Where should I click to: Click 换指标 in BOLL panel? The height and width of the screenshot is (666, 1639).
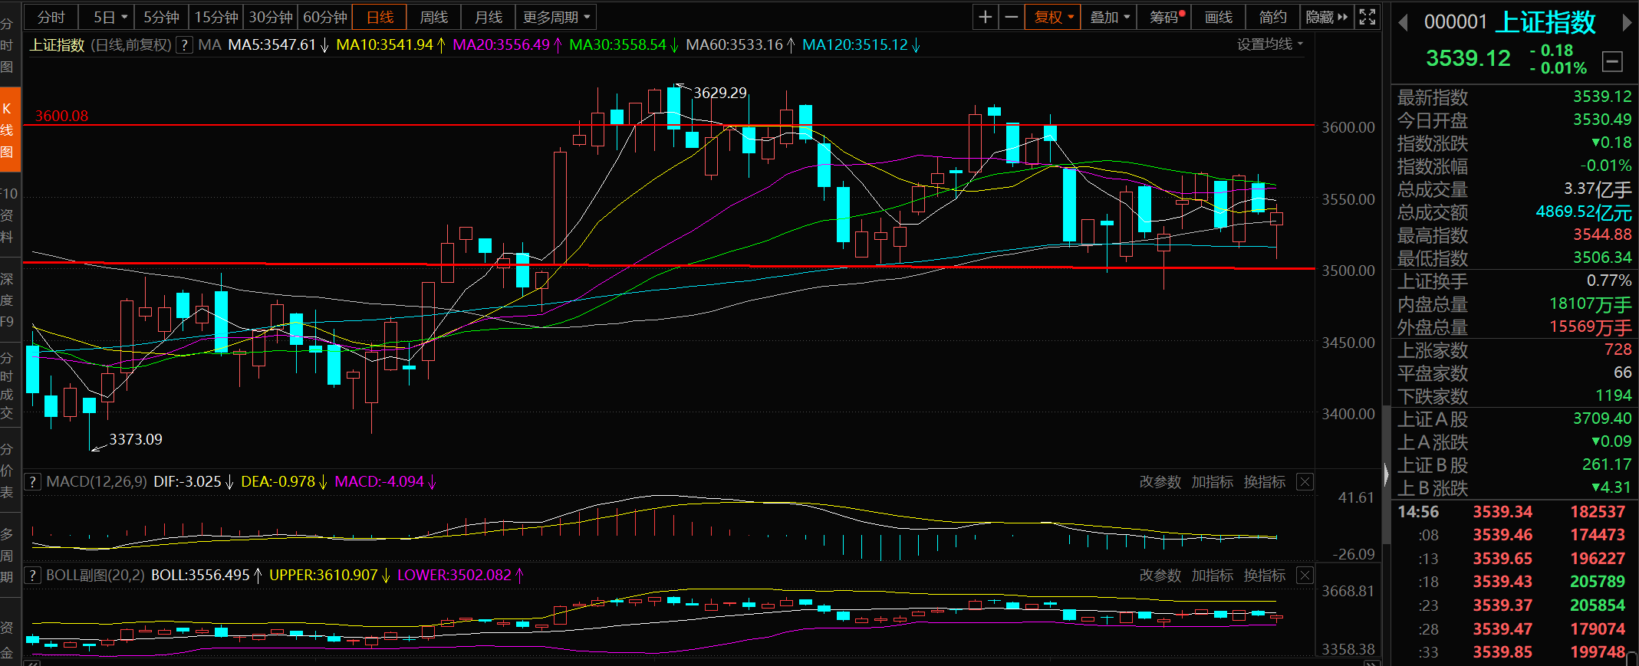pyautogui.click(x=1264, y=576)
